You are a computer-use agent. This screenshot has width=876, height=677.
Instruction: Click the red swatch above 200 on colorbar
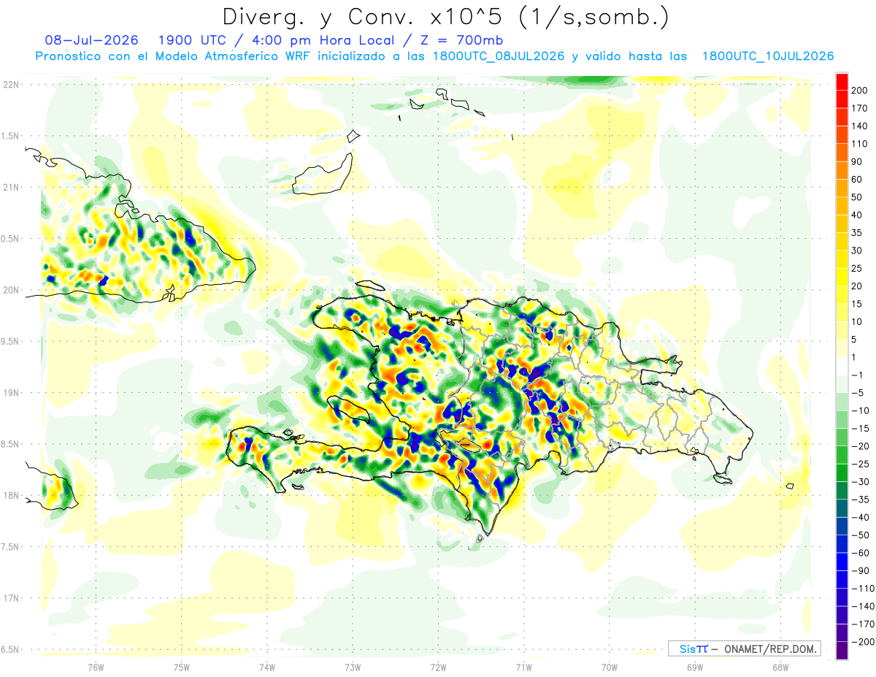click(x=842, y=80)
